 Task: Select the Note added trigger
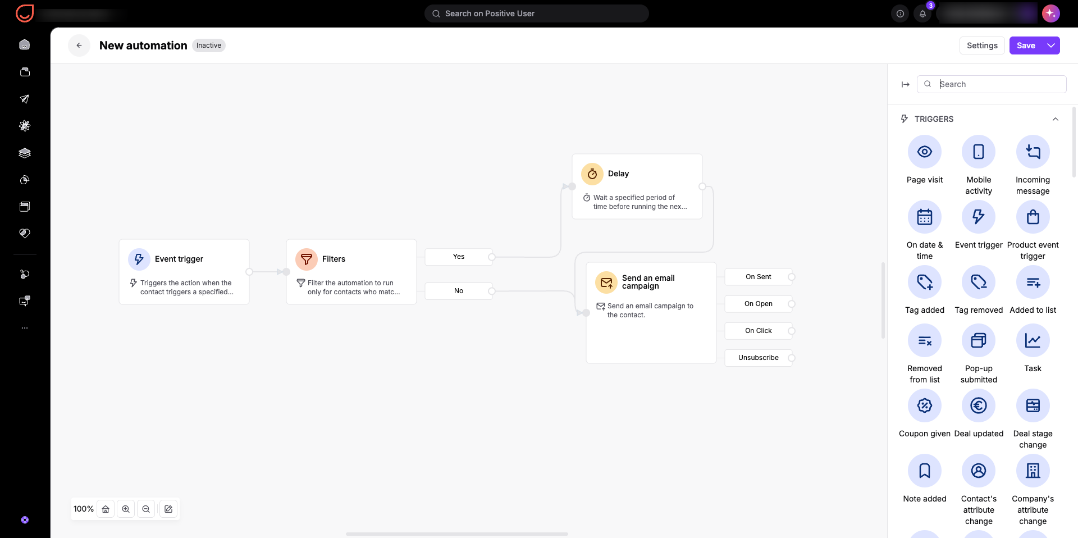(924, 471)
